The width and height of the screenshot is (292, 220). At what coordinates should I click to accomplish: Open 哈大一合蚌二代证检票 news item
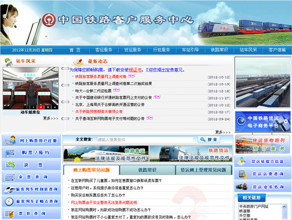click(93, 91)
